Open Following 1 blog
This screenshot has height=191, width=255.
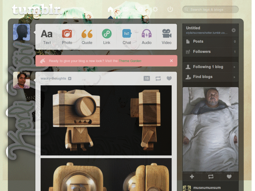point(210,67)
